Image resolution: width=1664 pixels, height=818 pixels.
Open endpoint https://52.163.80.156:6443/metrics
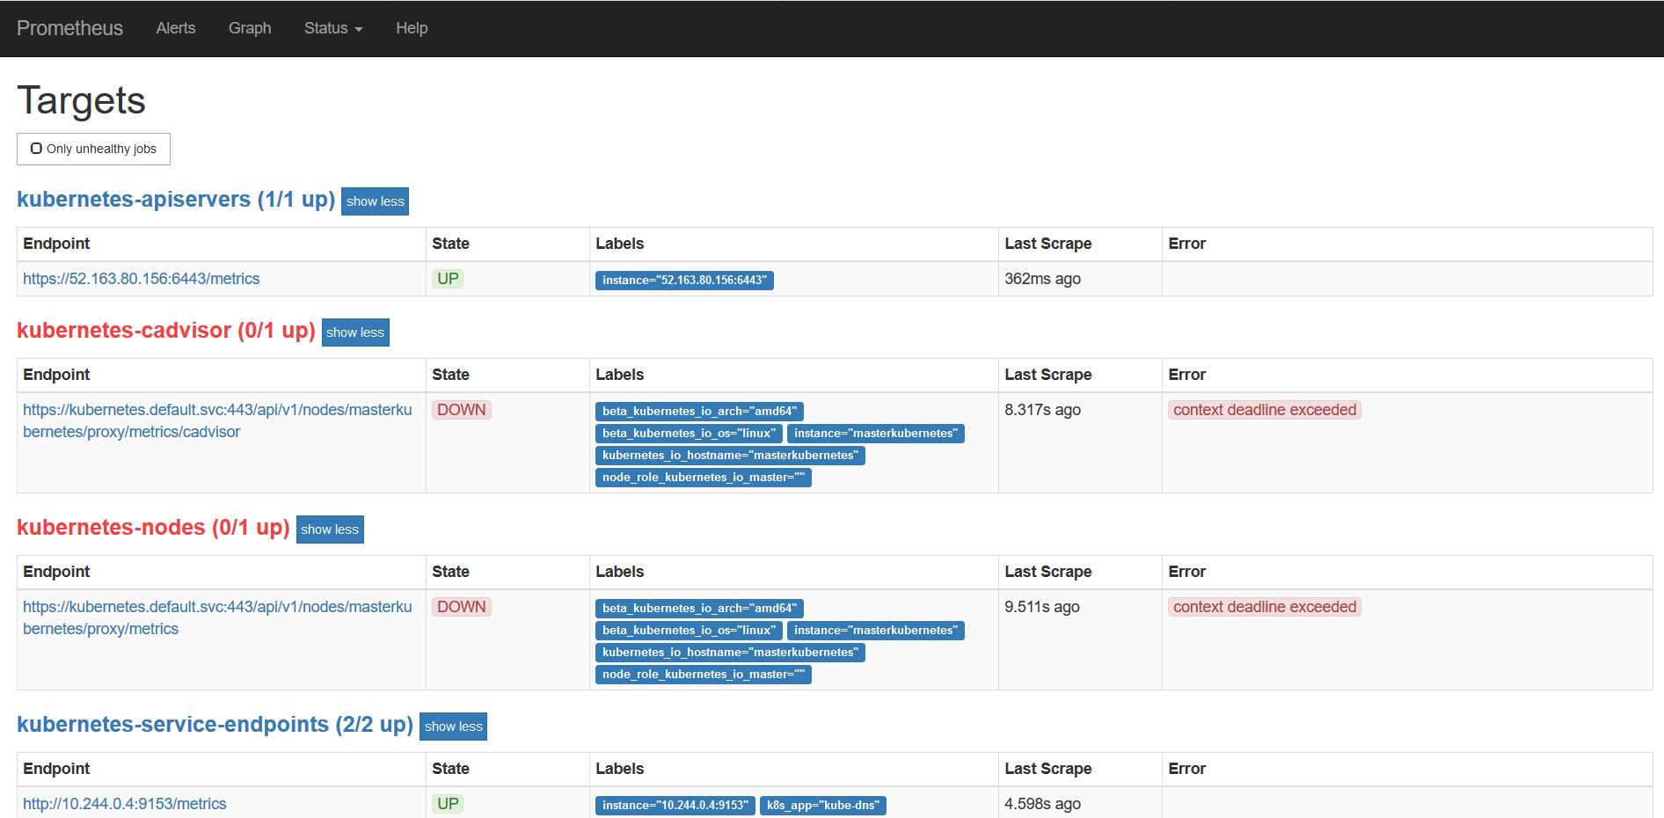142,279
